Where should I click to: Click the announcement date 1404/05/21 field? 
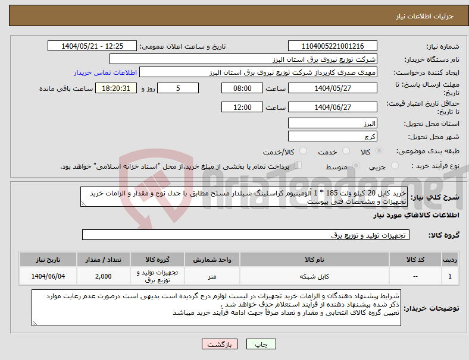[92, 46]
